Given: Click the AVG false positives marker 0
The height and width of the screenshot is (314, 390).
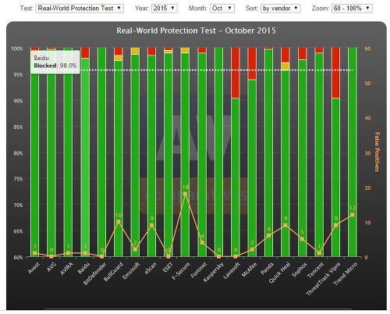Looking at the screenshot, I should click(x=51, y=257).
